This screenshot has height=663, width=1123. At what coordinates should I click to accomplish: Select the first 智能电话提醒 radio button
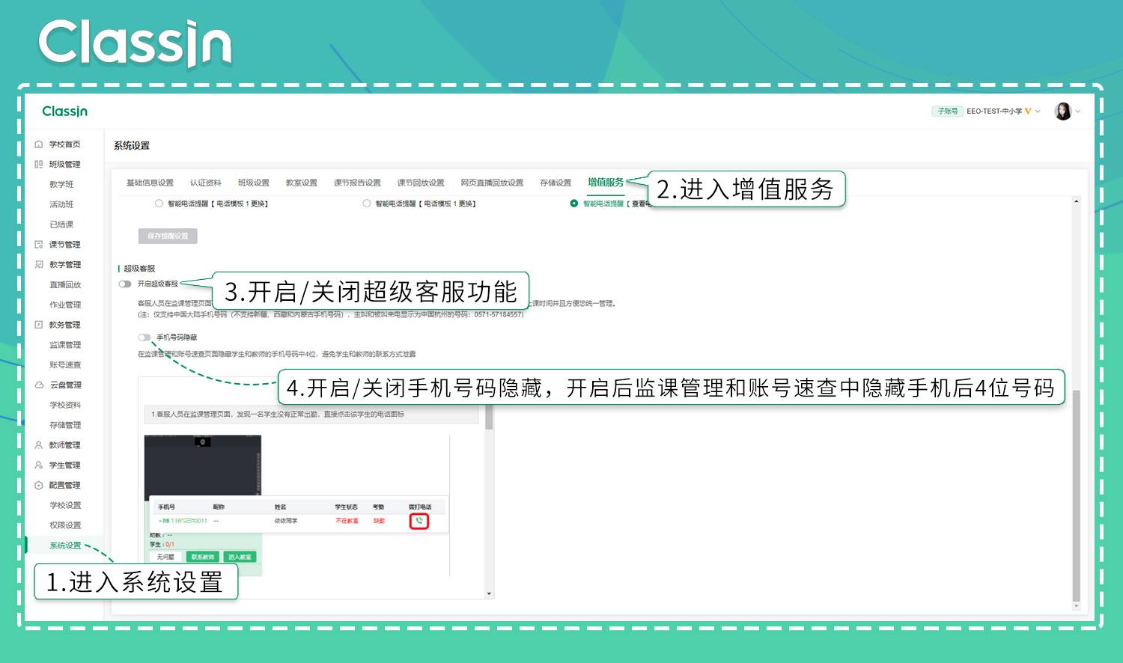click(159, 204)
